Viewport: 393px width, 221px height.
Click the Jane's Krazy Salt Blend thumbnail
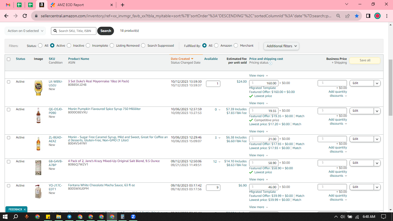[38, 167]
